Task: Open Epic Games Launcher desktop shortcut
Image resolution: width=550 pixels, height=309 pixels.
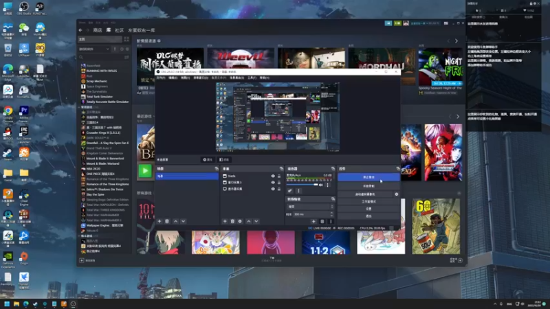Action: [24, 133]
